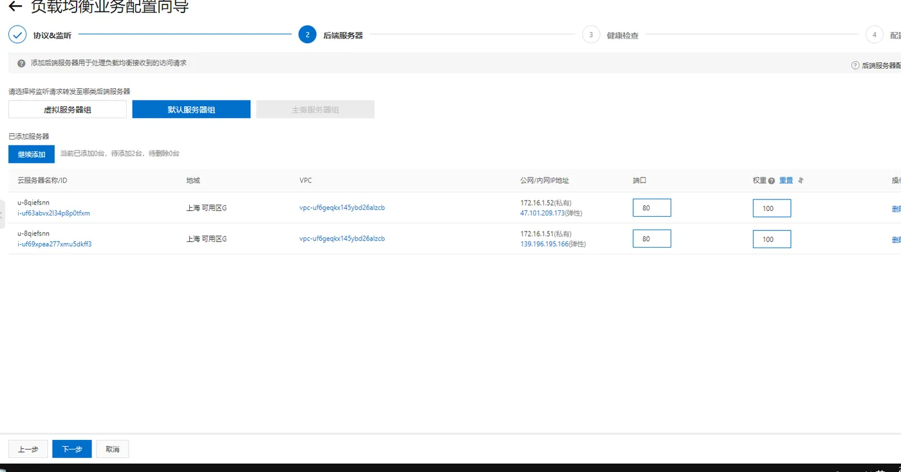This screenshot has height=472, width=901.
Task: Open instance i-uf69xpea277xmu5dkff3 link
Action: pos(55,244)
